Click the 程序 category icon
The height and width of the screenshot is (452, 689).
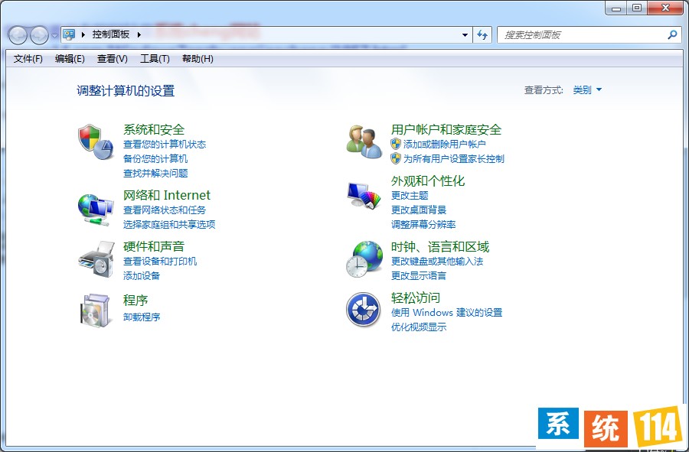tap(94, 309)
